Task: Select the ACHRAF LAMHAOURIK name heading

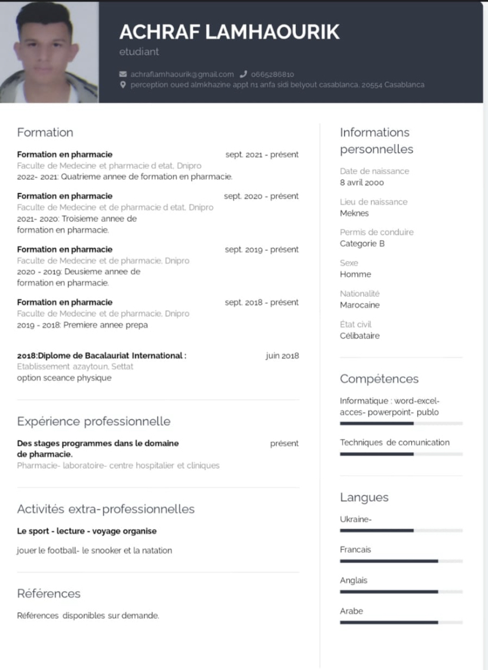Action: coord(229,32)
